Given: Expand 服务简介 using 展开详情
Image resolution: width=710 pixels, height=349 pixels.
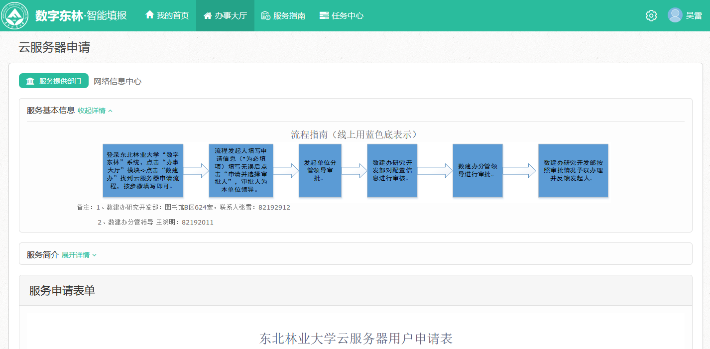Looking at the screenshot, I should click(79, 255).
